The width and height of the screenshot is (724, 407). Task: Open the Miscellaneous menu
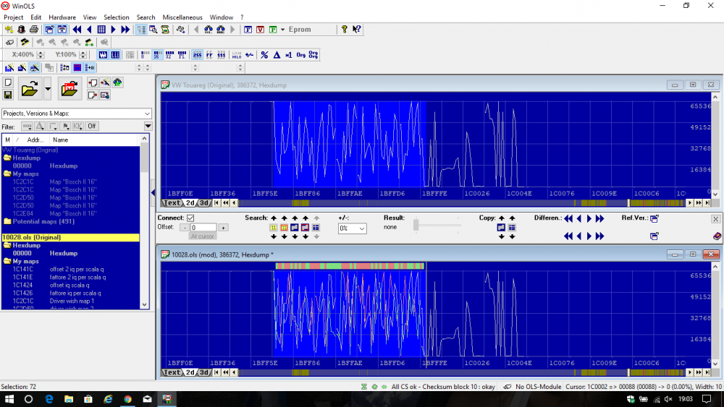pos(182,17)
